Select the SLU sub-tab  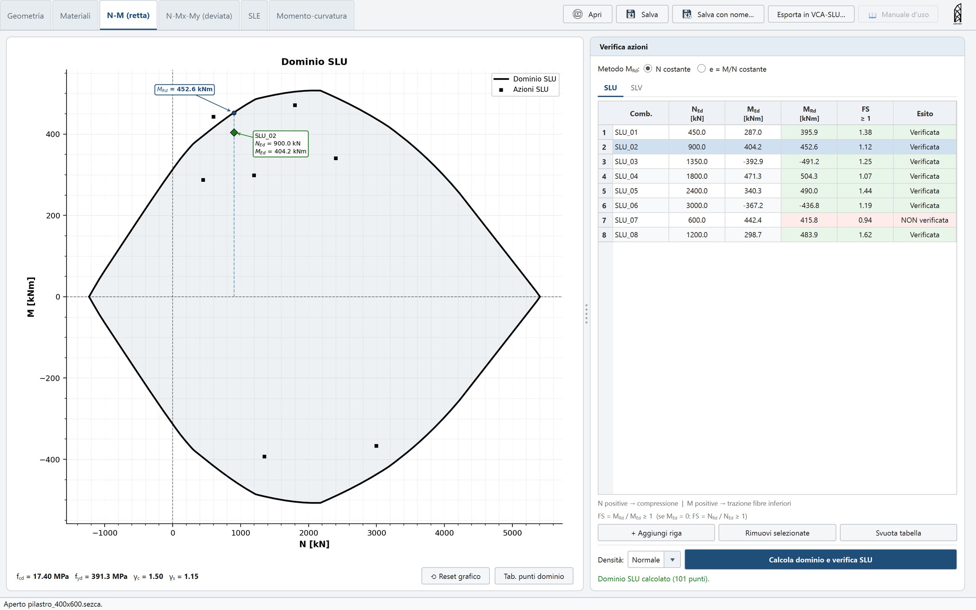(x=610, y=88)
